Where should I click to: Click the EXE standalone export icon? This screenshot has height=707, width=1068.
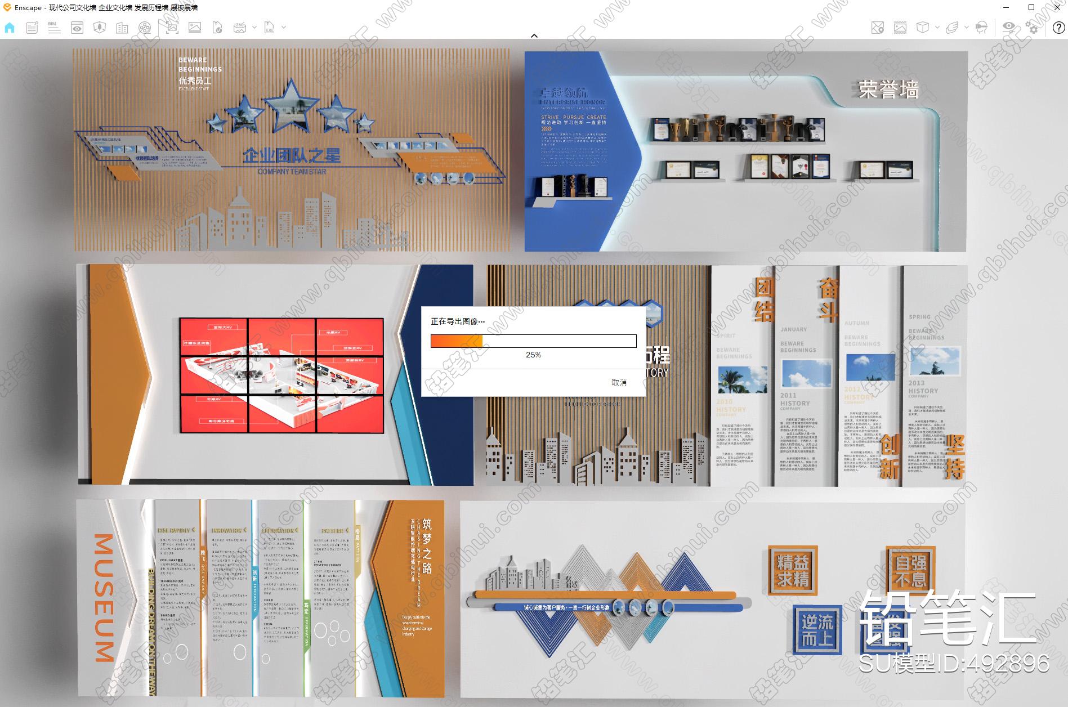[x=269, y=27]
